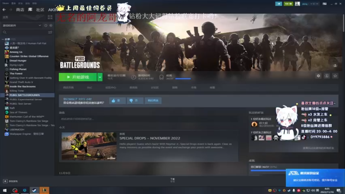Click the thumbs-up recommend button
The width and height of the screenshot is (345, 194).
click(117, 100)
